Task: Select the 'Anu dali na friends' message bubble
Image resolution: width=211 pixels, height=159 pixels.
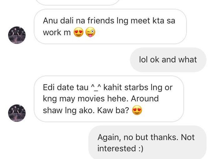Action: tap(110, 26)
